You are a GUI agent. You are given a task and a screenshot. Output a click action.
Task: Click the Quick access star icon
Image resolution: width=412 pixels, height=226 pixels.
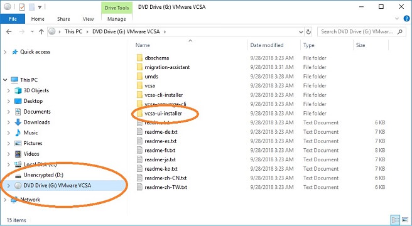point(15,51)
